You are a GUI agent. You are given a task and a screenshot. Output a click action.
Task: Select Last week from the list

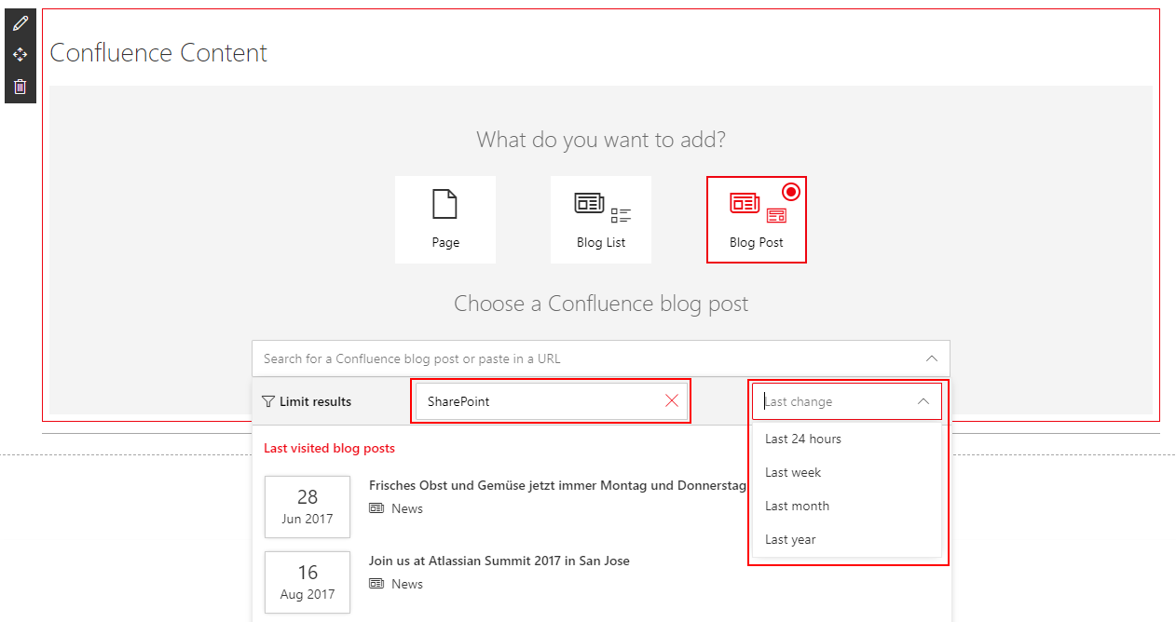tap(793, 472)
